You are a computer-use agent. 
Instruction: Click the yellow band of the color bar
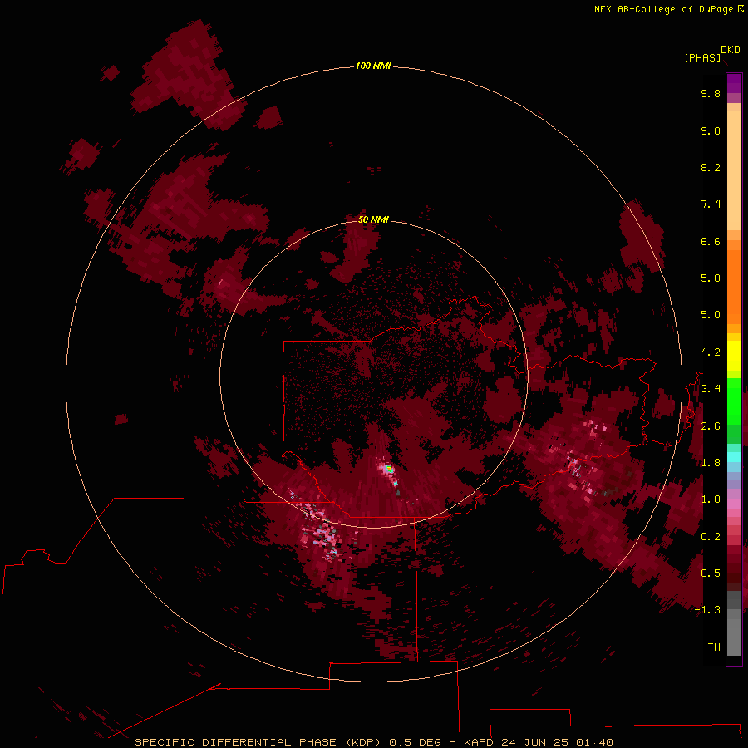coord(734,356)
